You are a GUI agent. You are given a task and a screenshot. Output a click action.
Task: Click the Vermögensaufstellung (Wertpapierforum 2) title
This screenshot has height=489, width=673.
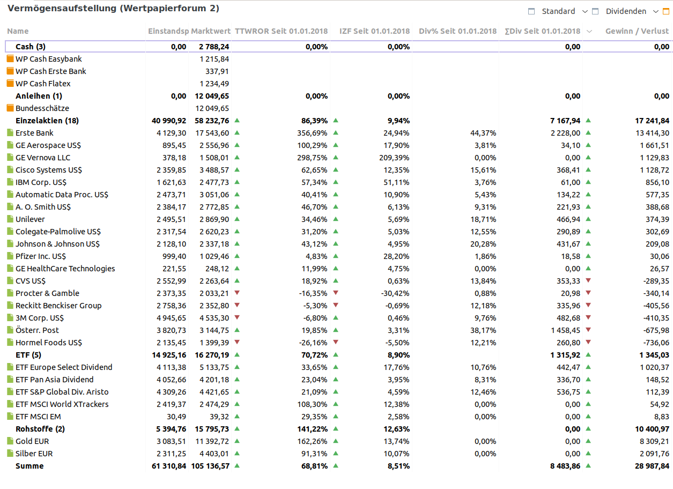coord(113,9)
